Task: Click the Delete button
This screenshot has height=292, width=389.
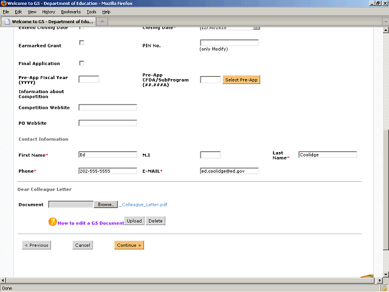Action: (x=156, y=221)
